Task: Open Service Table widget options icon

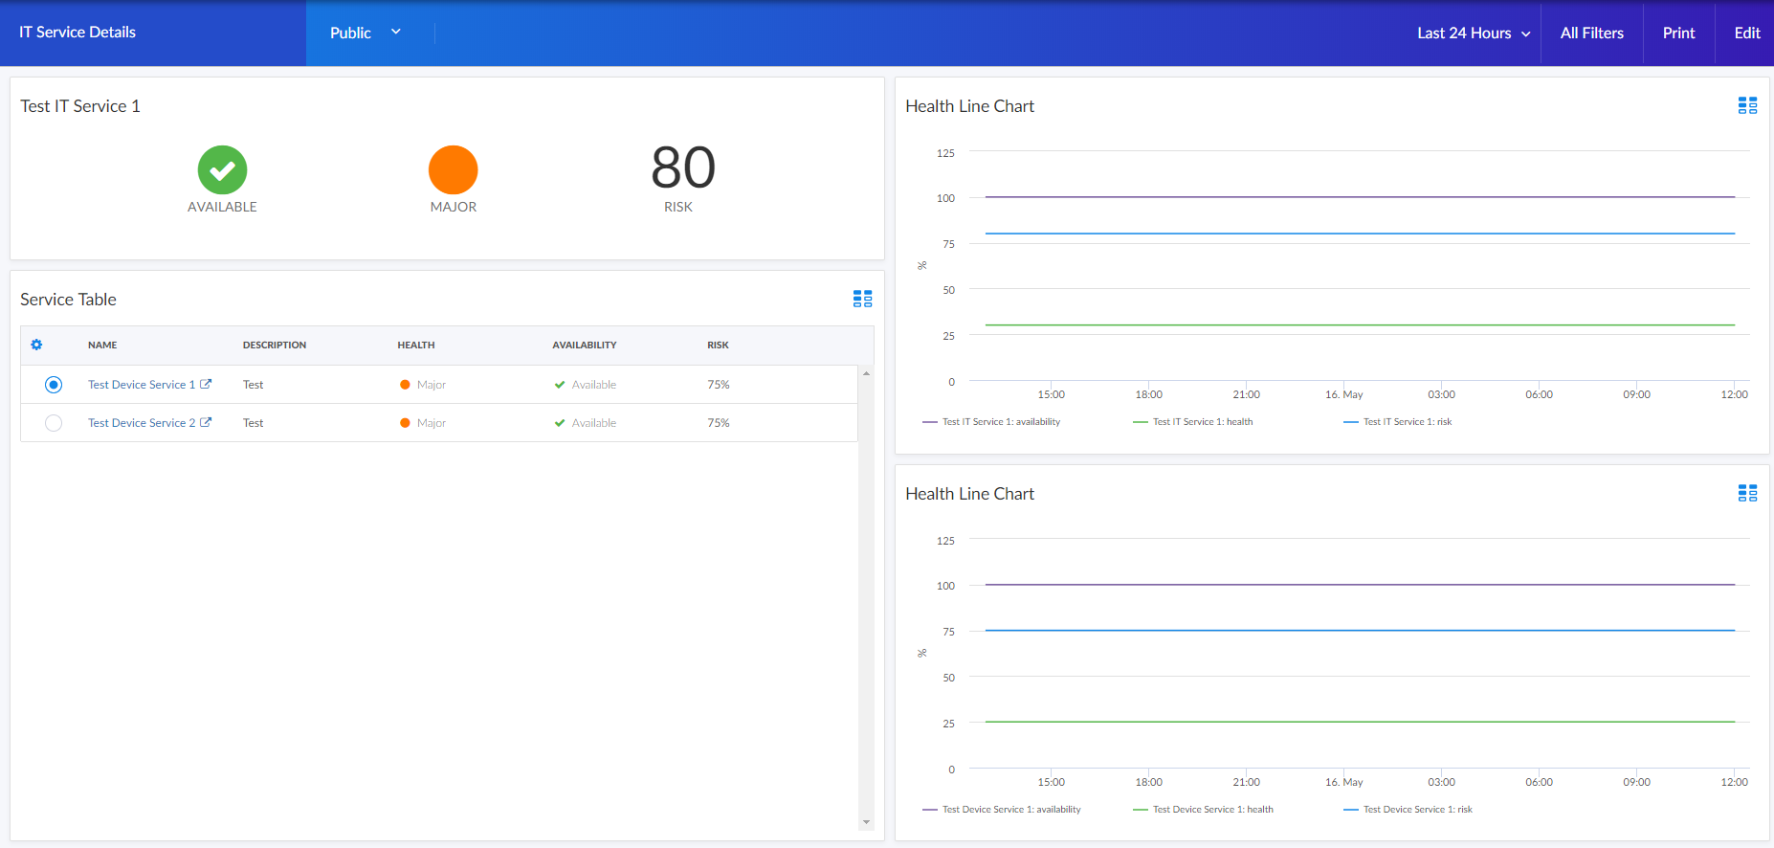Action: (x=862, y=299)
